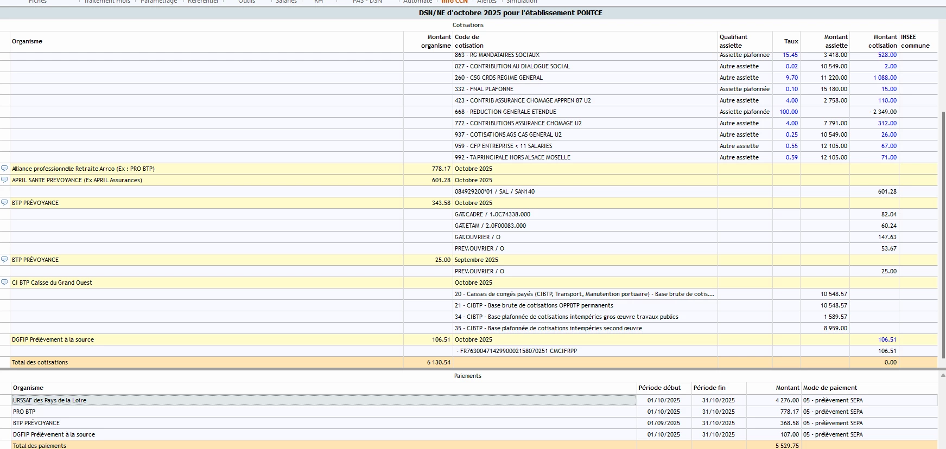Select the DGFIP Prélèvement à la source cotisation row

tap(53, 339)
